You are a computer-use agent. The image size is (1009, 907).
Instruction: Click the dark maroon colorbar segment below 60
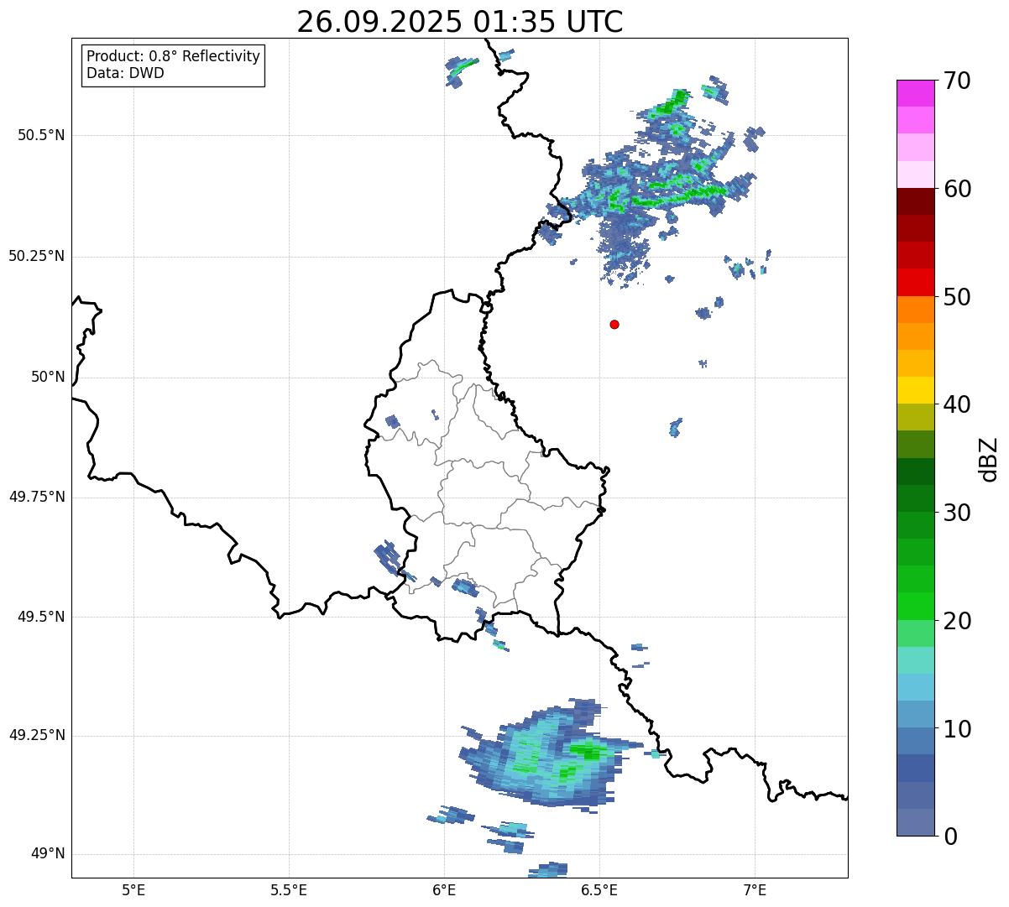pos(915,201)
